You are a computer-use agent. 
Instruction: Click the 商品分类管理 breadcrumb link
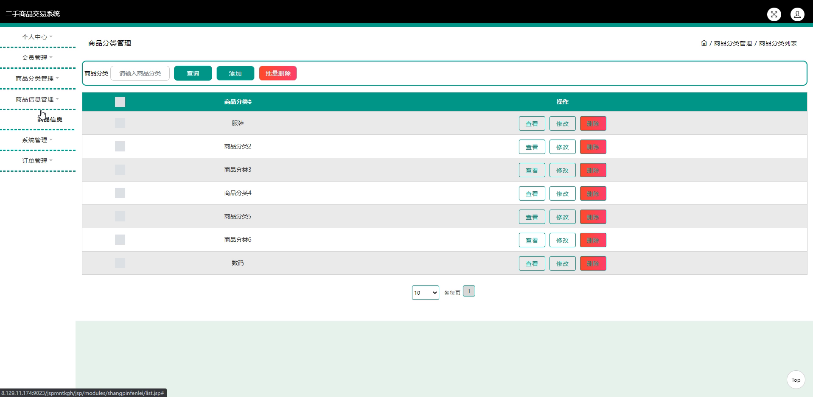[x=733, y=43]
